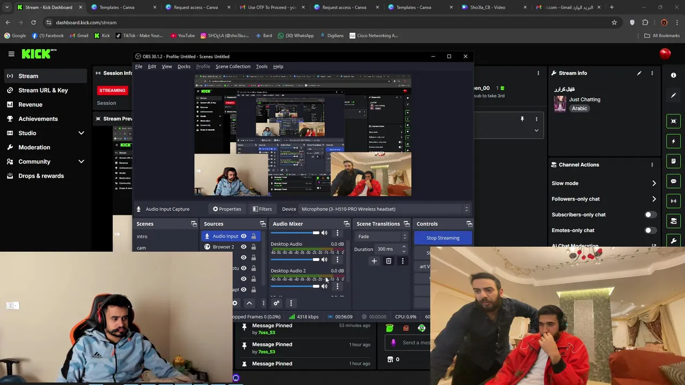This screenshot has height=385, width=685.
Task: Open Slow mode options chevron
Action: tap(654, 183)
